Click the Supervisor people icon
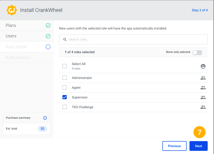Screen dimensions: 214x154 click(x=203, y=97)
